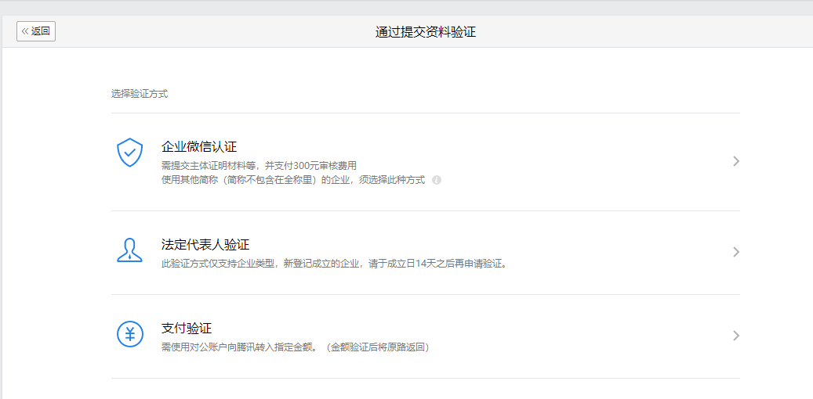Choose the 法定代表人验证 heading
The width and height of the screenshot is (813, 399).
[x=205, y=245]
